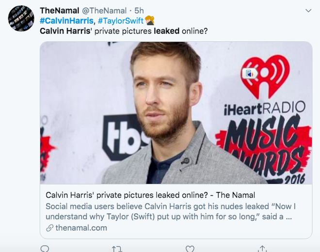Open TheNamal's round profile avatar

pyautogui.click(x=21, y=18)
